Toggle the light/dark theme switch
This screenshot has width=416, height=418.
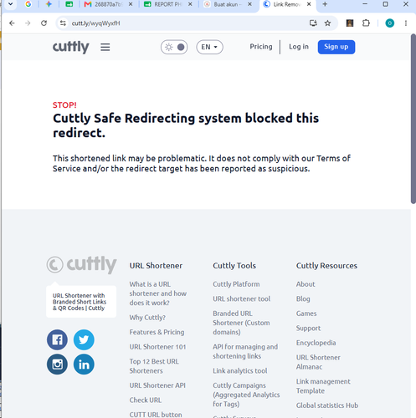tap(174, 47)
